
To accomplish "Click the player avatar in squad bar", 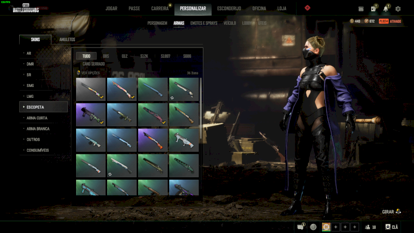I will pos(326,227).
